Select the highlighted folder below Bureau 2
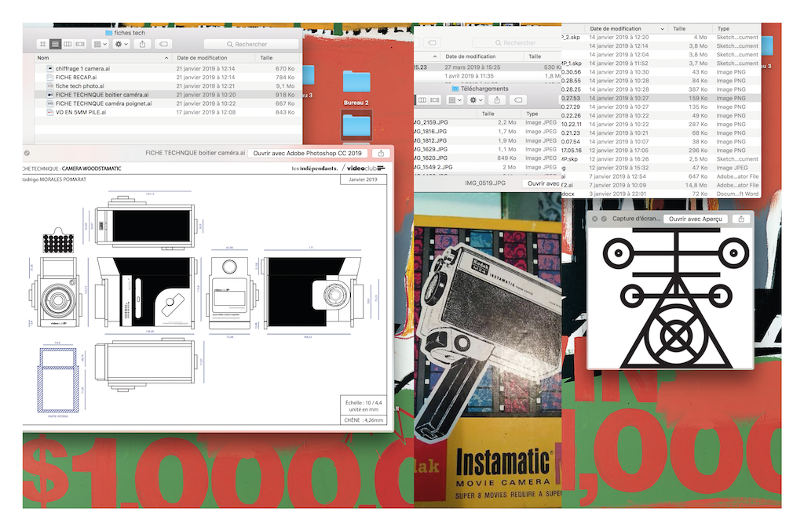The width and height of the screenshot is (804, 530). pyautogui.click(x=356, y=126)
